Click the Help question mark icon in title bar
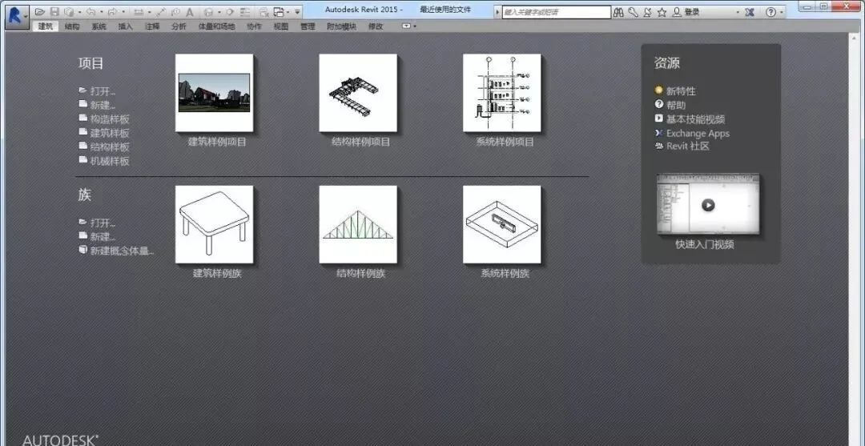Viewport: 865px width, 446px height. click(x=770, y=12)
